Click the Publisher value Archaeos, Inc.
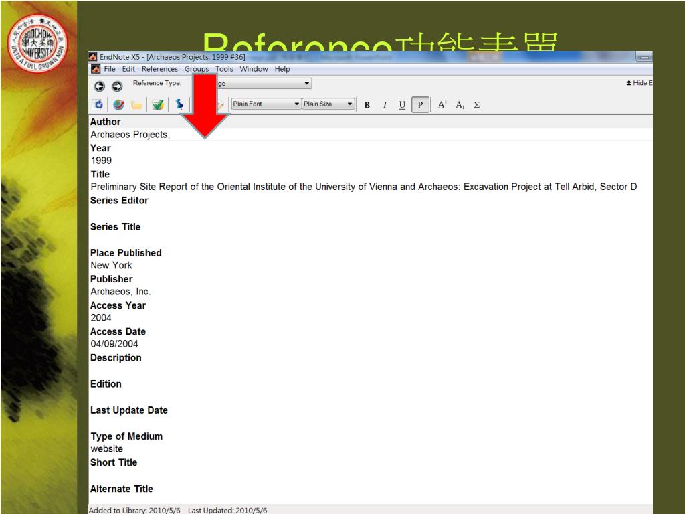Screen dimensions: 685x514 click(120, 292)
